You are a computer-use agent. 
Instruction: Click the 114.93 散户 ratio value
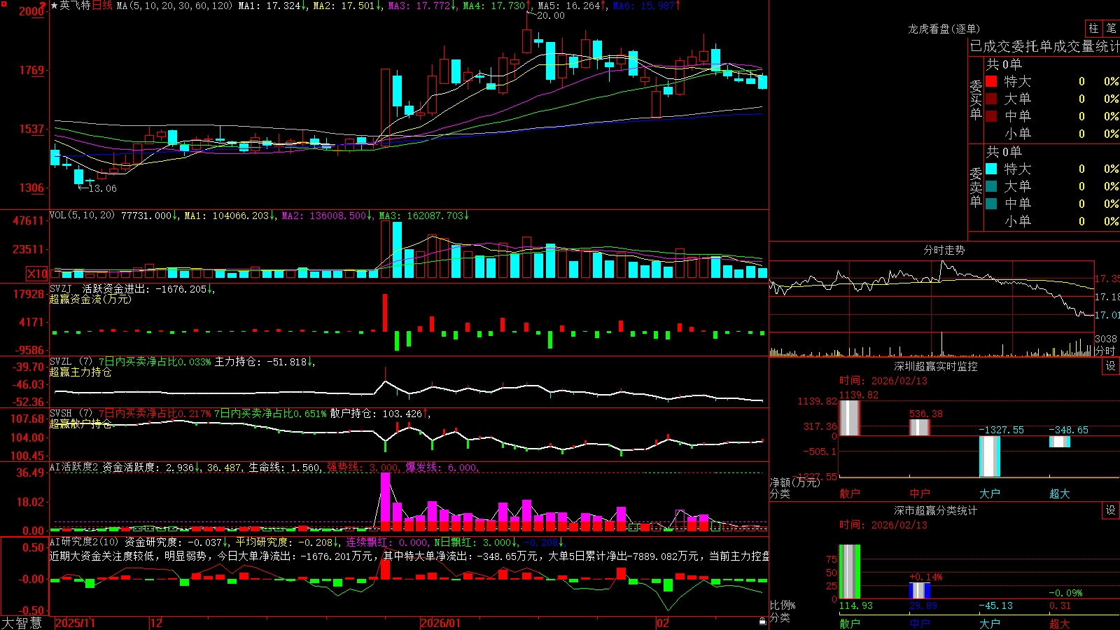point(855,605)
